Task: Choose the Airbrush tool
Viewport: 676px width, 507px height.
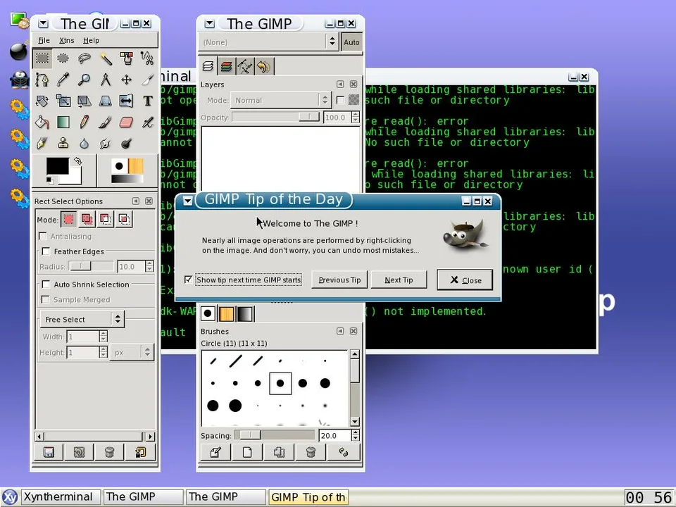Action: pyautogui.click(x=147, y=123)
